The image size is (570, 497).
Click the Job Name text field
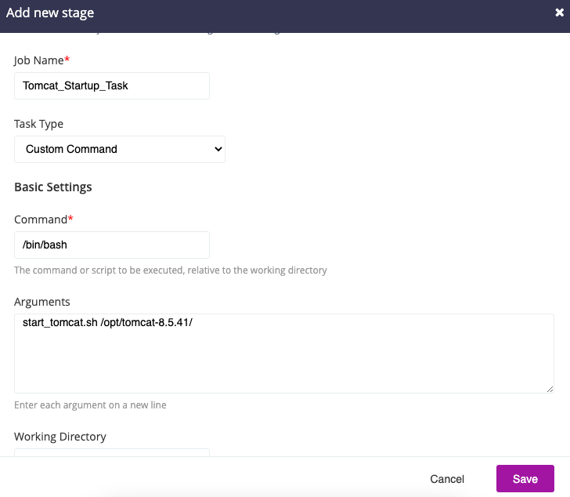click(112, 86)
